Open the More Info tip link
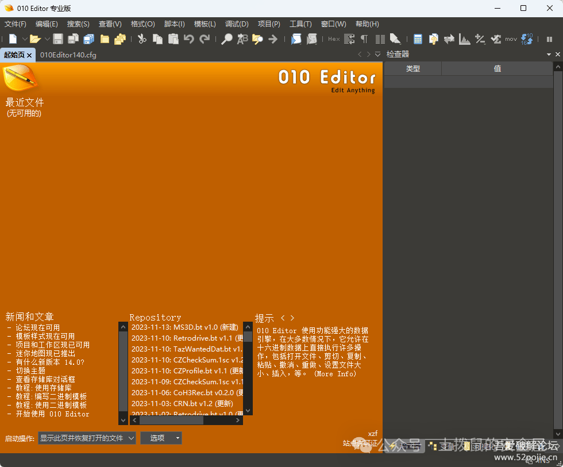 coord(336,374)
